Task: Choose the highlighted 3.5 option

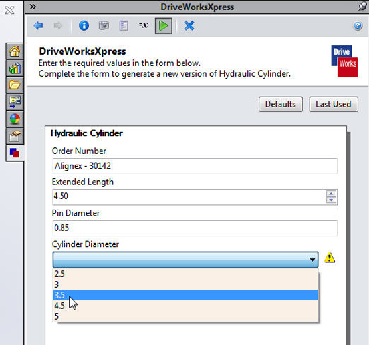Action: 185,295
